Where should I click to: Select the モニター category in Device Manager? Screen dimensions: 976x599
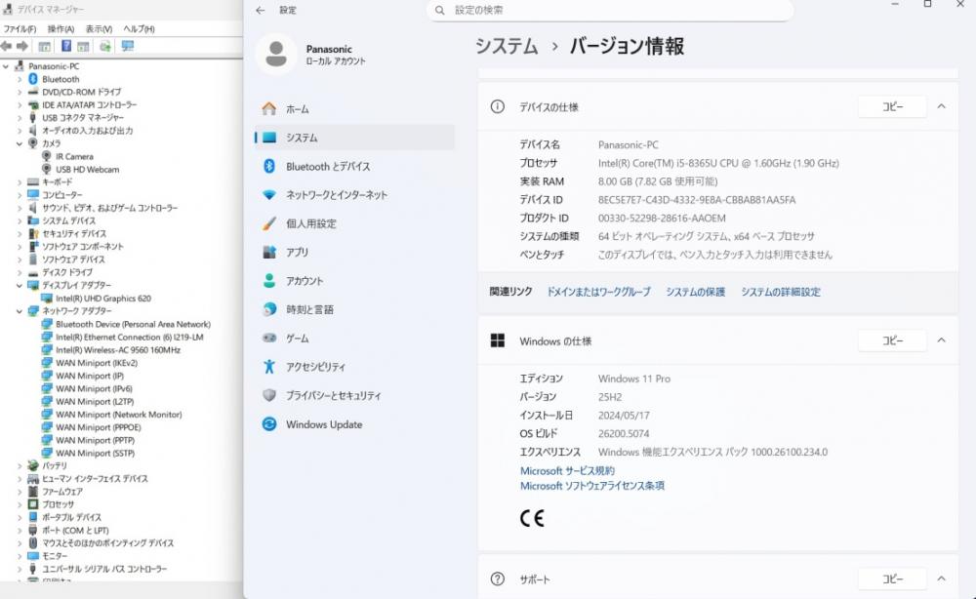tap(54, 555)
